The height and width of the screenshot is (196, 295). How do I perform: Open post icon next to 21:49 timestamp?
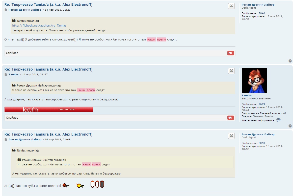(6, 139)
